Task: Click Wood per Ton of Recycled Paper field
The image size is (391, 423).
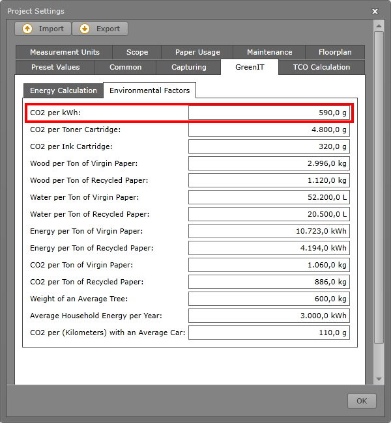Action: (x=269, y=180)
